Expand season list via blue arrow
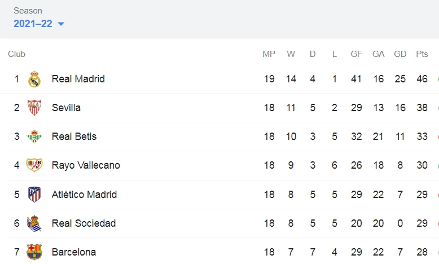The image size is (439, 264). 61,24
